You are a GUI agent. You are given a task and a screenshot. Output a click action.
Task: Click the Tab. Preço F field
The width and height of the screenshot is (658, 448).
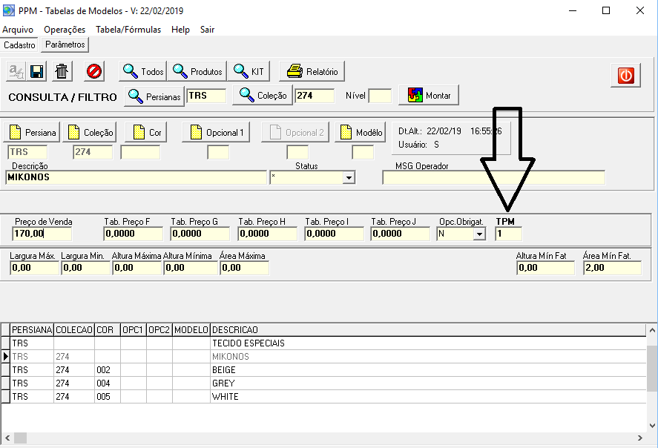[x=133, y=234]
